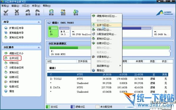Screen dimensions: 176x110
Task: Expand the 高级操作 submenu arrow
Action: pos(120,66)
